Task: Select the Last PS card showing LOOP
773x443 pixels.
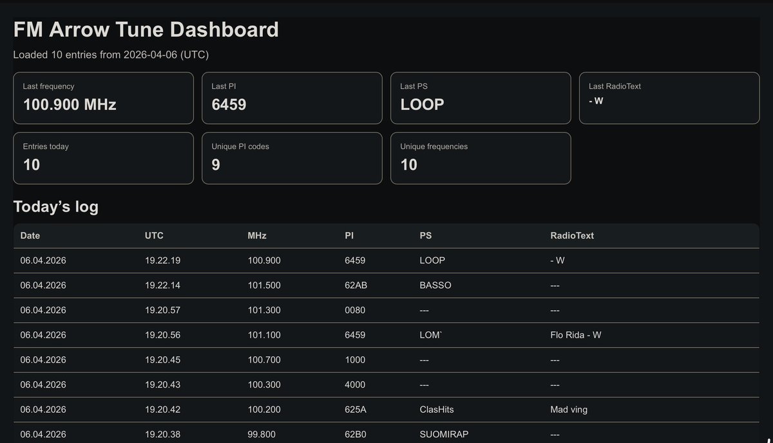Action: click(481, 98)
